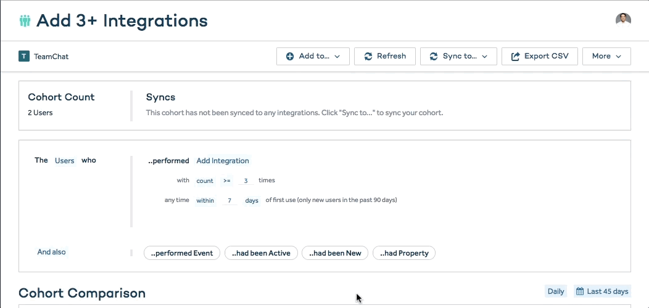Image resolution: width=649 pixels, height=308 pixels.
Task: Open the More dropdown menu
Action: (x=606, y=56)
